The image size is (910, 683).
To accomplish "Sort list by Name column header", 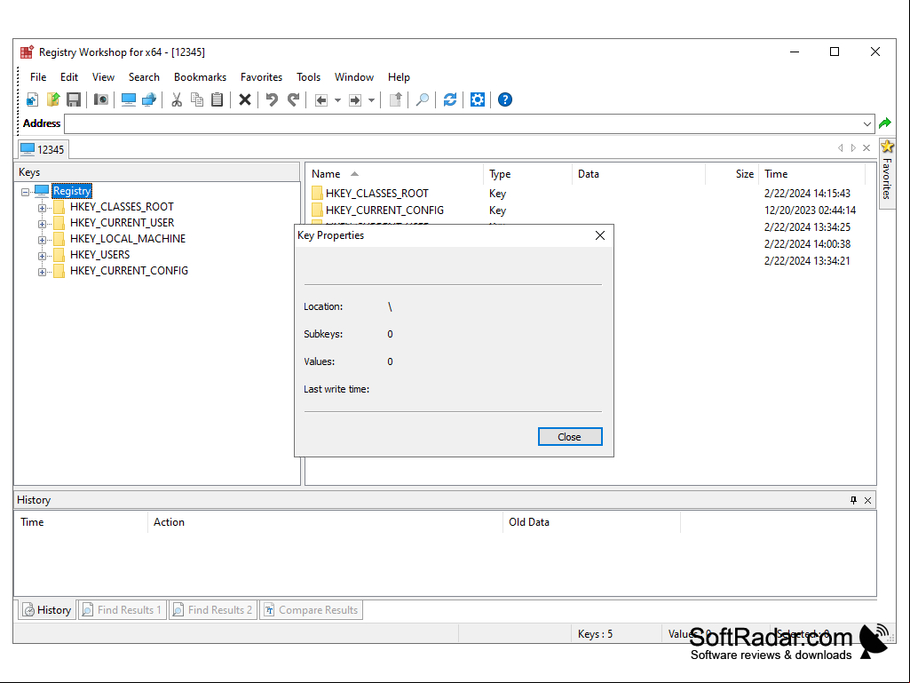I will 395,174.
